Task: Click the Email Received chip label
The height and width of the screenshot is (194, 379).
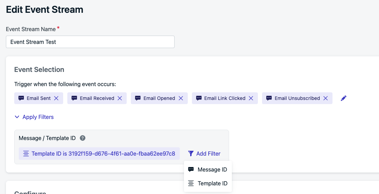Action: 97,98
